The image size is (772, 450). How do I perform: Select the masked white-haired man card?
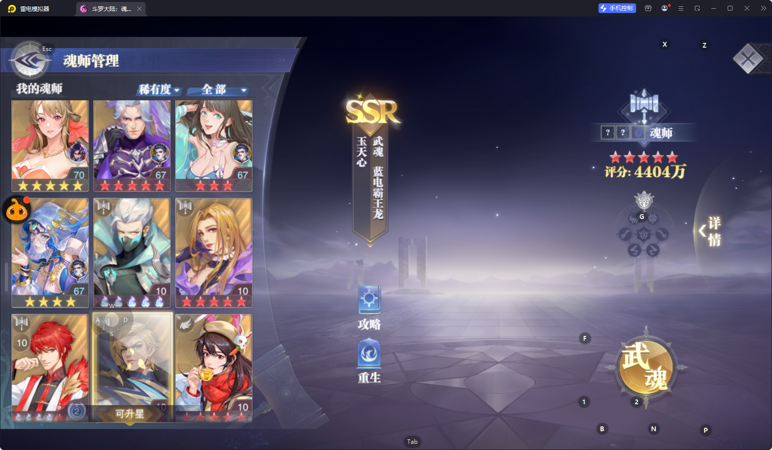pos(132,253)
